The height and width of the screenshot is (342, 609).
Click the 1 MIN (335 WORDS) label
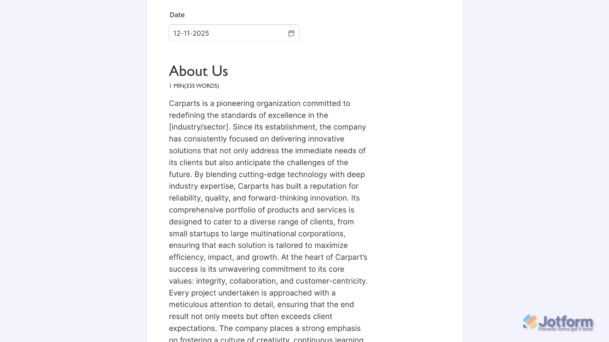tap(194, 86)
